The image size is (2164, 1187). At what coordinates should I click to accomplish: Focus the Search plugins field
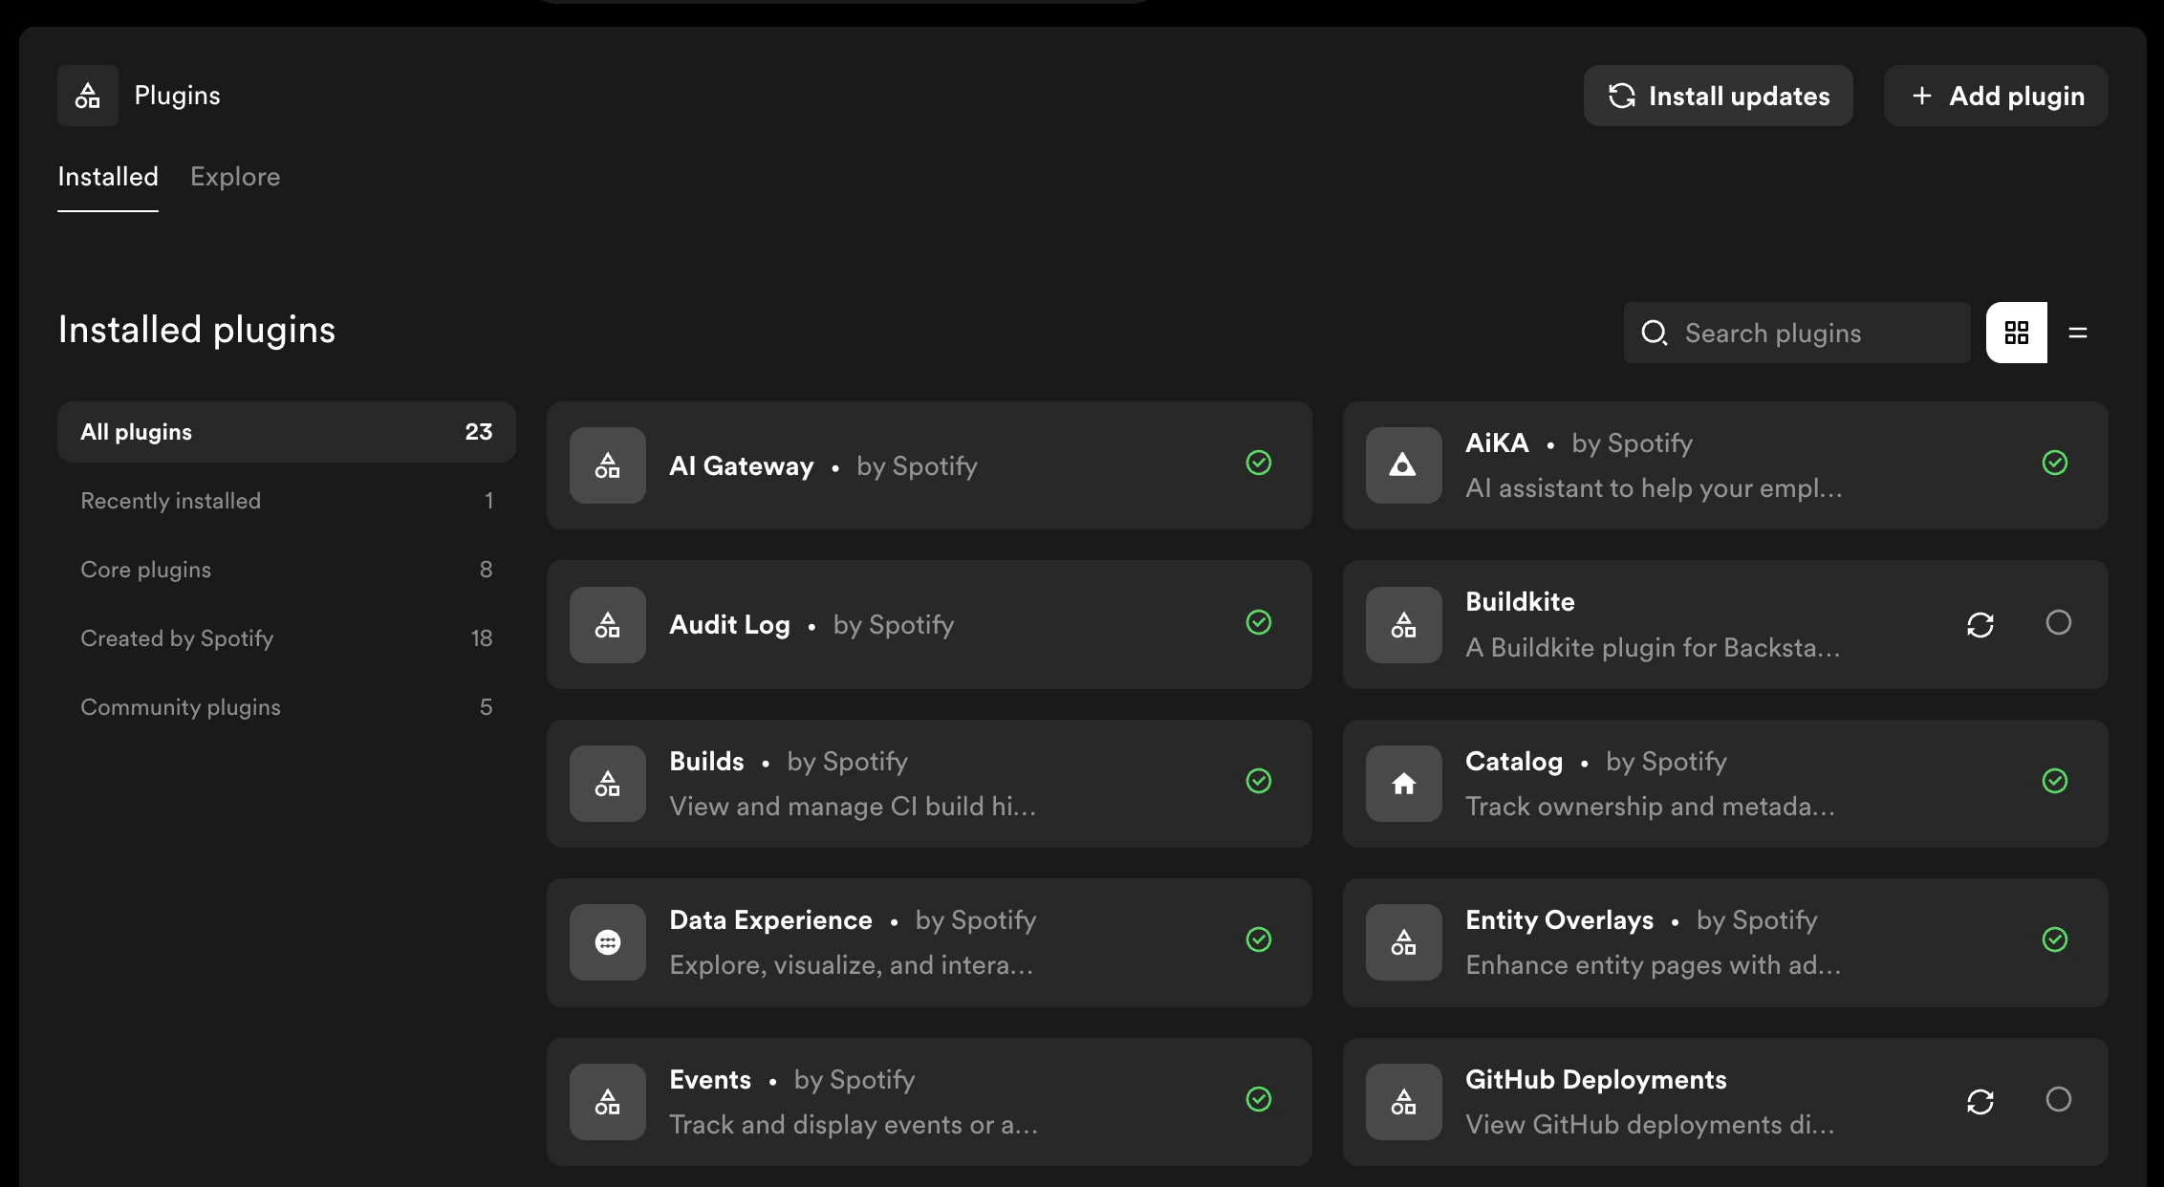[1797, 333]
